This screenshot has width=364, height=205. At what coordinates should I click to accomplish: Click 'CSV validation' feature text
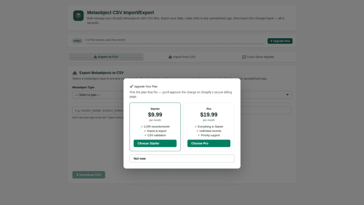(x=155, y=135)
